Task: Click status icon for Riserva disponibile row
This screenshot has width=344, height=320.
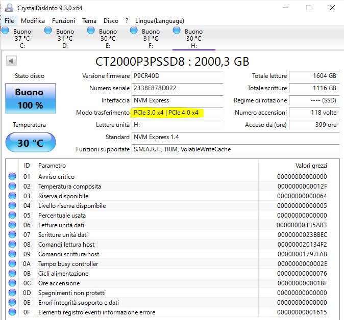Action: [12, 196]
